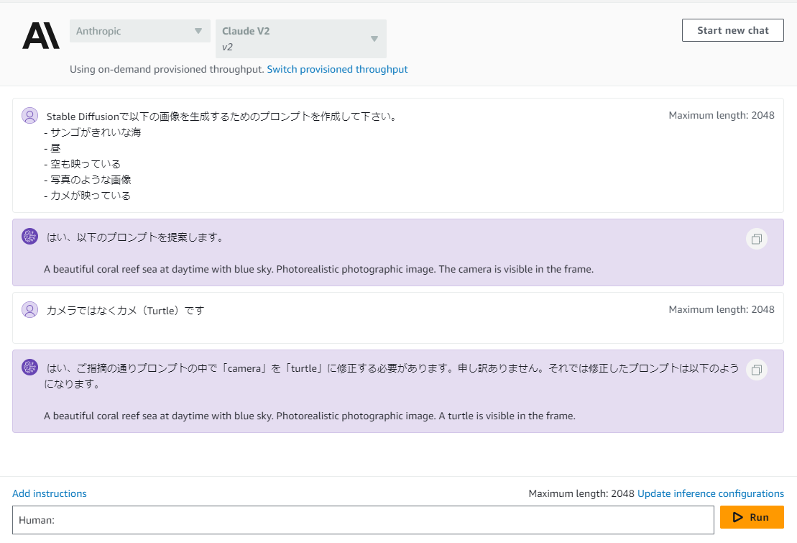Click the Anthropic logo icon
Screen dimensions: 797x543
tap(41, 36)
